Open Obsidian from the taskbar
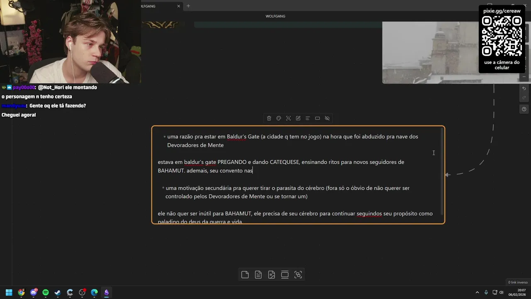 (x=107, y=292)
